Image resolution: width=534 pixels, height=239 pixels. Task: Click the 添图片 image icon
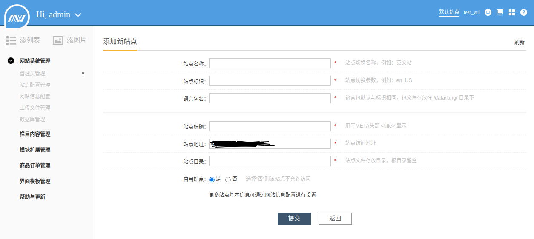click(58, 40)
